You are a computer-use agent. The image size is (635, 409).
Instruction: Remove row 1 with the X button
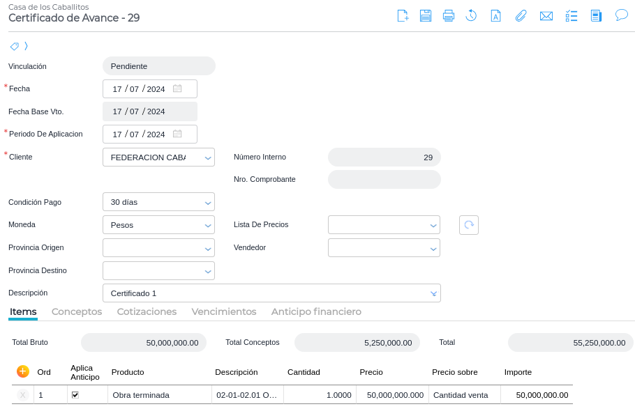(x=22, y=395)
